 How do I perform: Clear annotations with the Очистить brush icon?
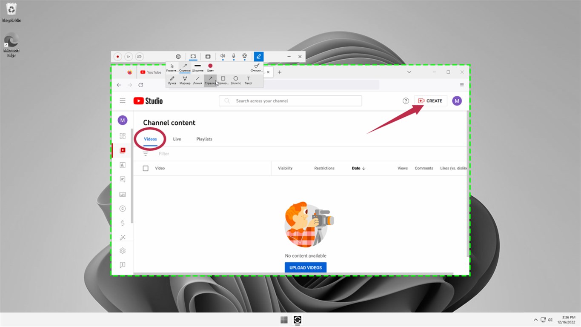coord(256,67)
